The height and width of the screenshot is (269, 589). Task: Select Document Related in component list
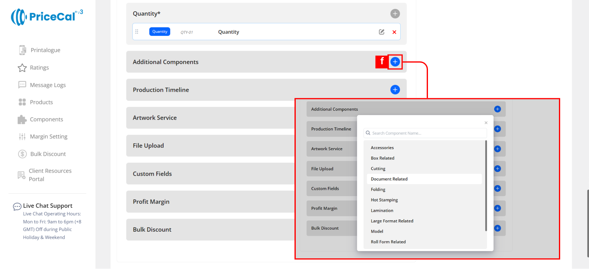coord(389,179)
